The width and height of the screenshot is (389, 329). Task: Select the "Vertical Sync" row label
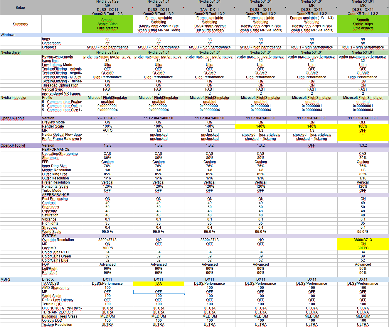click(x=52, y=89)
